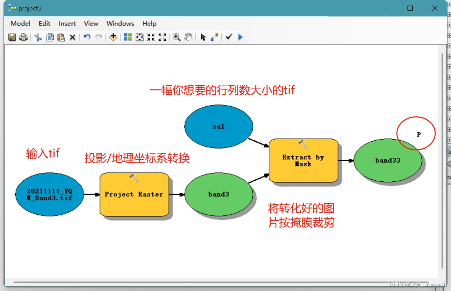The image size is (451, 291).
Task: Use Fixed Zoom Out with outward arrows icon
Action: [x=162, y=37]
